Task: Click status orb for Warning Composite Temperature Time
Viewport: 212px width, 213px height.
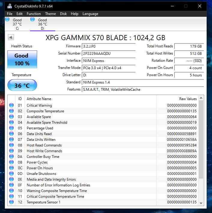Action: 11,191
